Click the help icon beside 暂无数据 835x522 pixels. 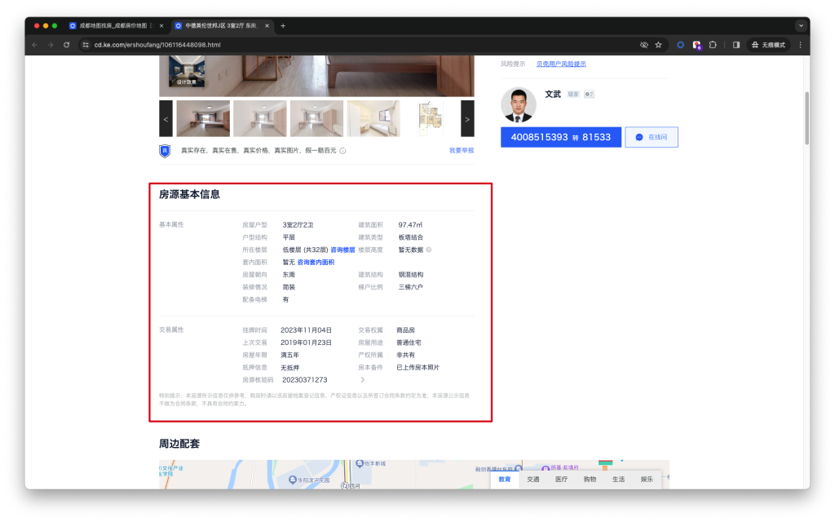429,250
